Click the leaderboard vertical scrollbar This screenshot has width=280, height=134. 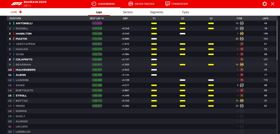277,40
